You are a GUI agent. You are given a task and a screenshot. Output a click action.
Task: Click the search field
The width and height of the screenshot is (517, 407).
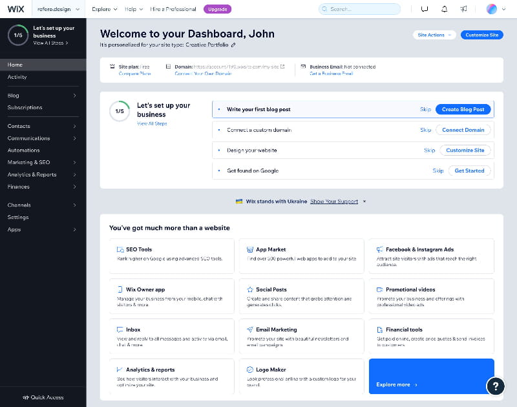click(359, 9)
